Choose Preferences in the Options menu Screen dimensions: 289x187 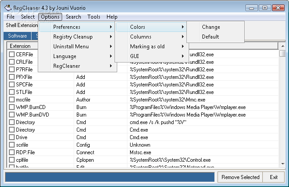point(77,27)
